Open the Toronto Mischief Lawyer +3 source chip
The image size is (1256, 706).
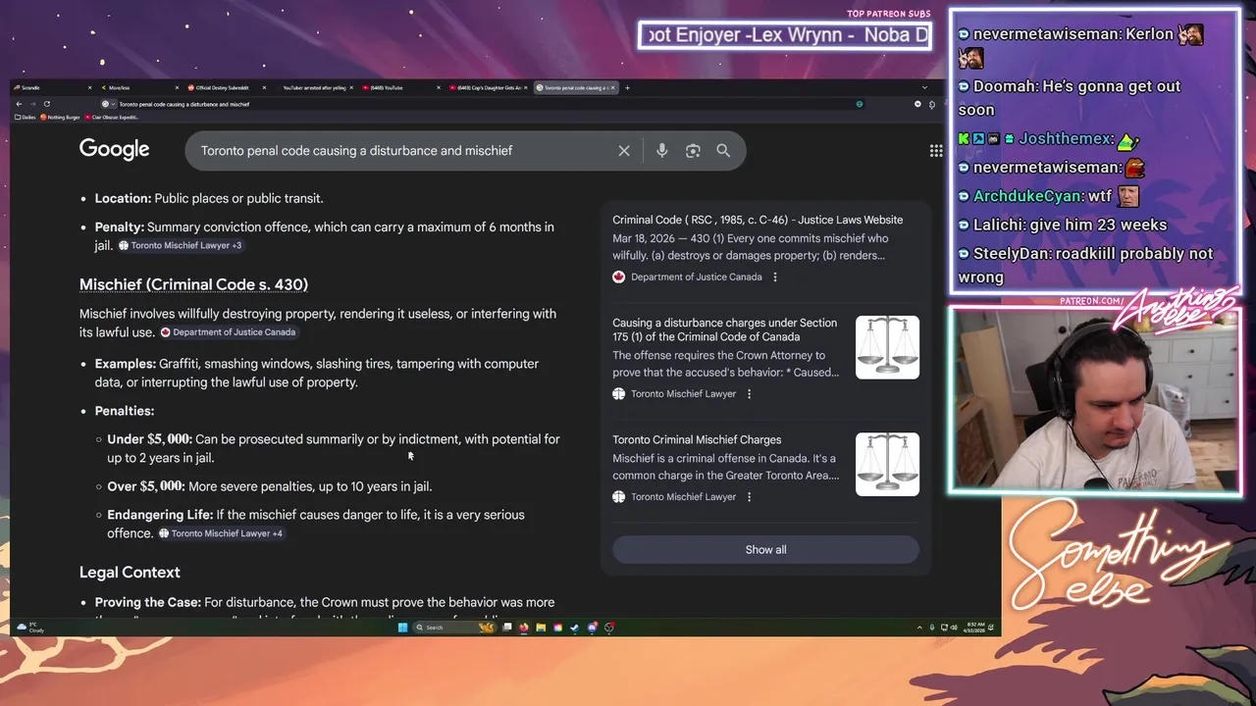(180, 245)
